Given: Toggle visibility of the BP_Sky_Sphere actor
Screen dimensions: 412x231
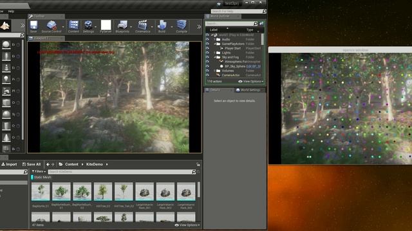Looking at the screenshot, I should [x=207, y=66].
